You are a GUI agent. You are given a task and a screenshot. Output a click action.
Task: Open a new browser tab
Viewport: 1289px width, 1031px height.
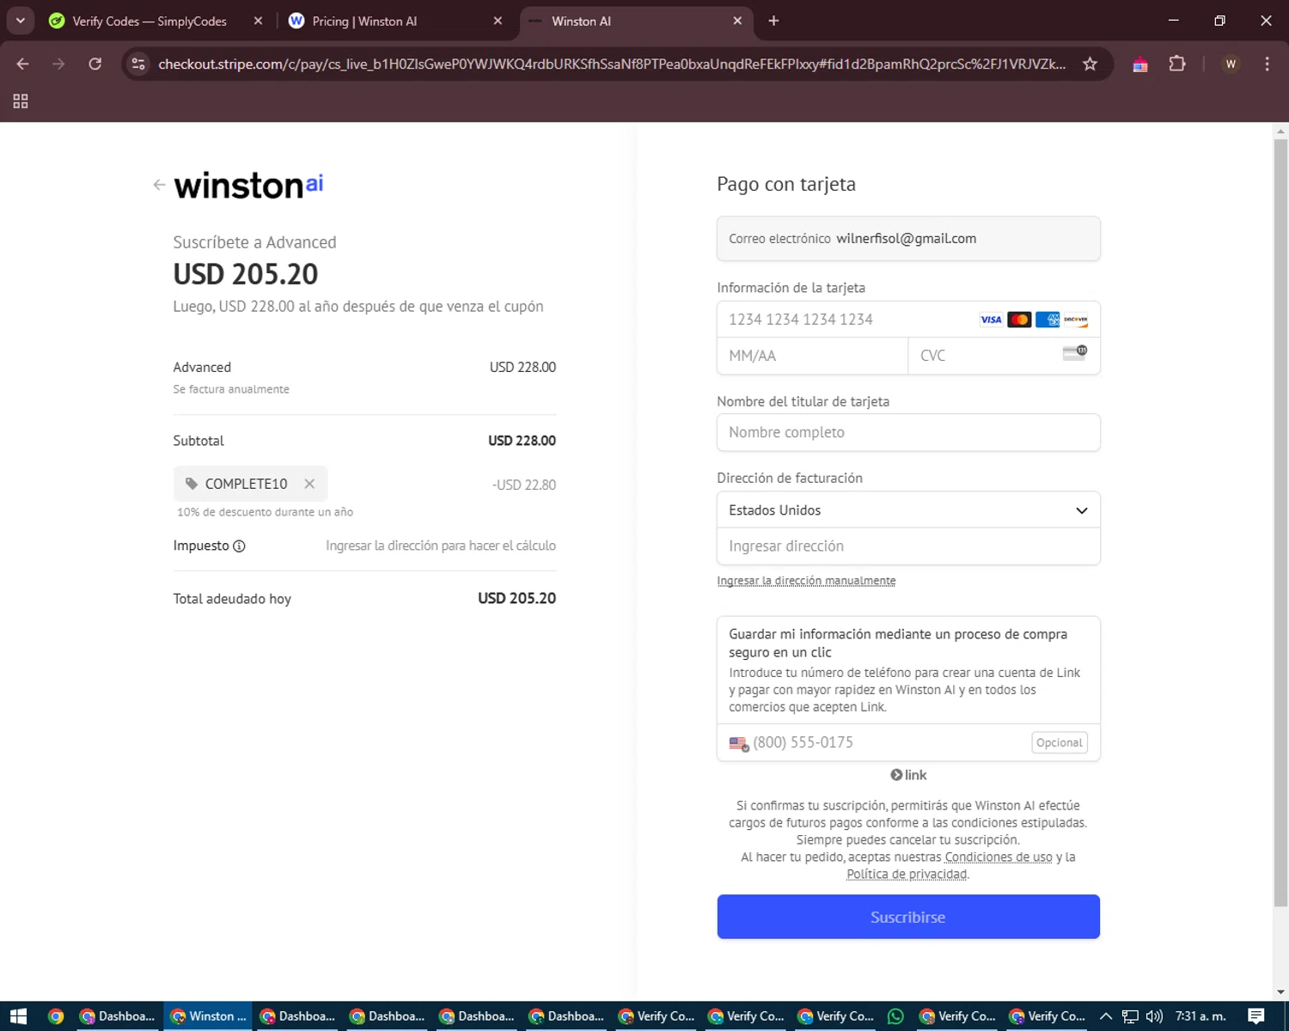click(x=773, y=21)
